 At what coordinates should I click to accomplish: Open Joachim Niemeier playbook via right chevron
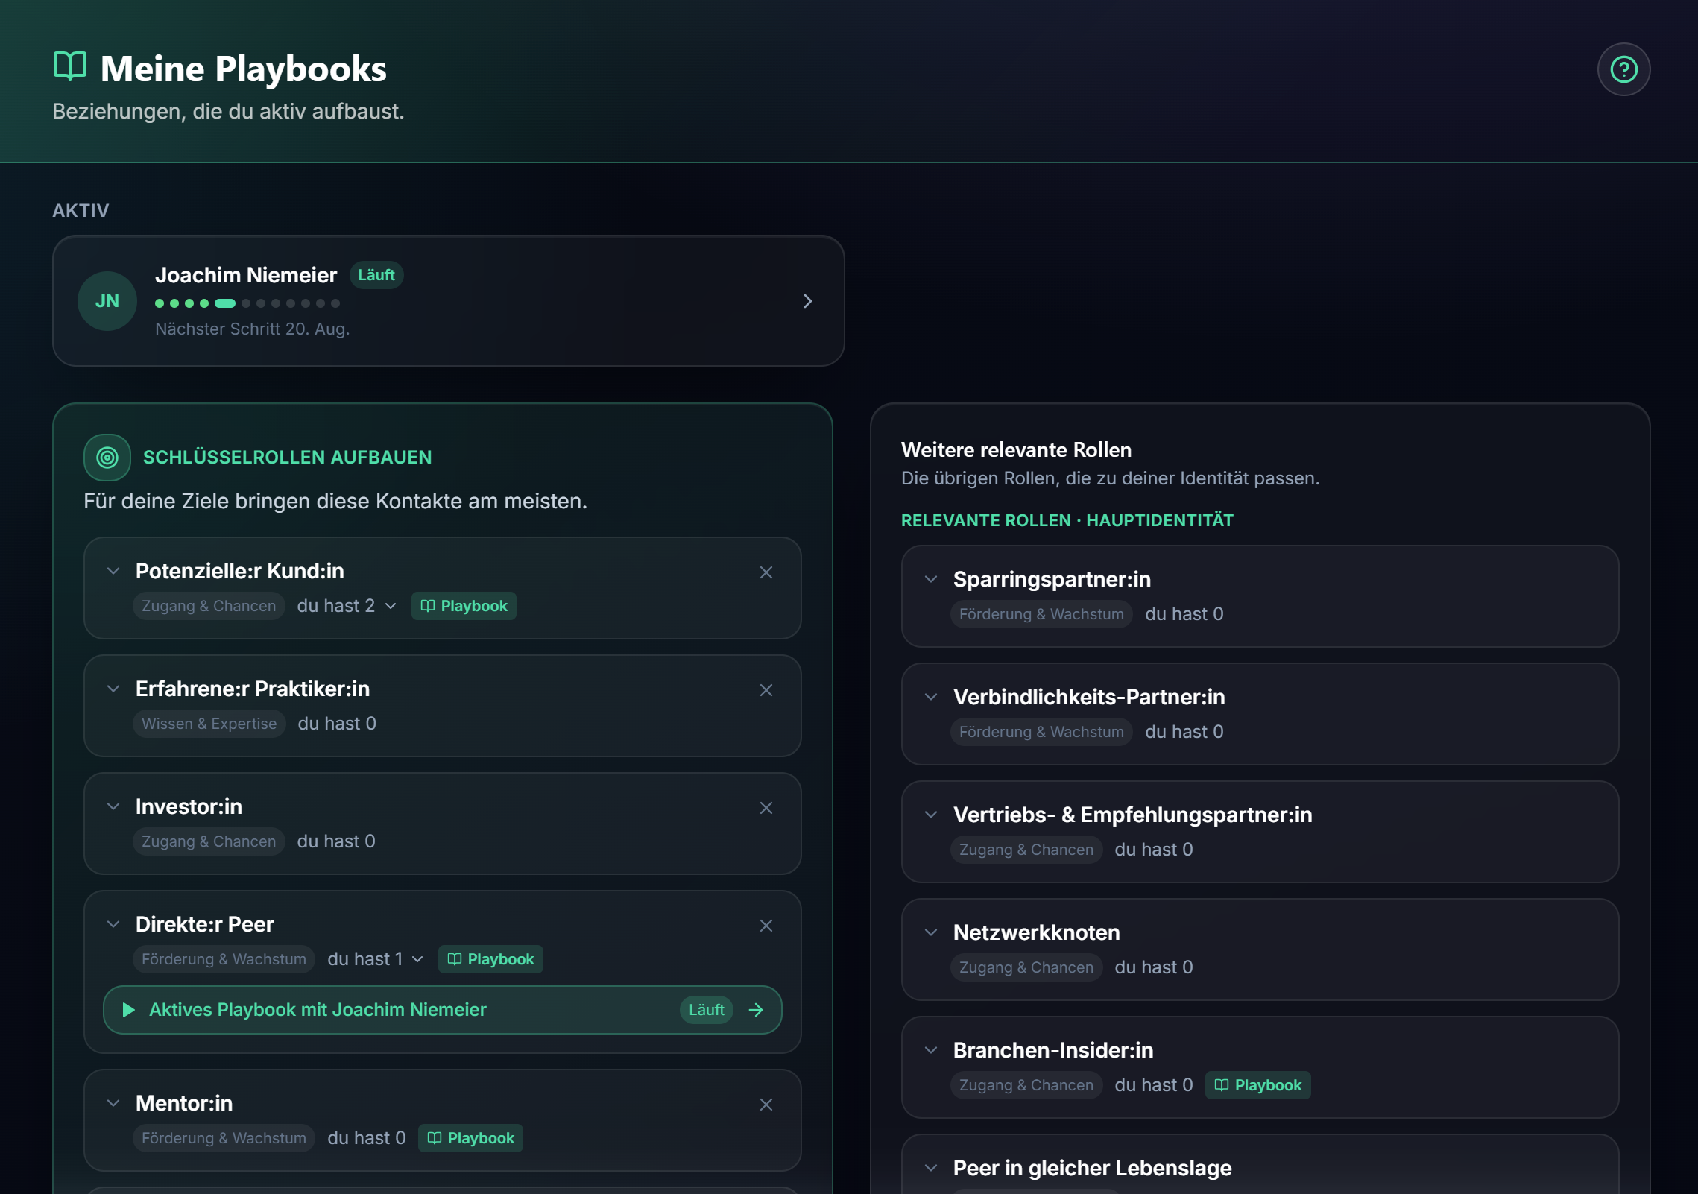coord(807,301)
